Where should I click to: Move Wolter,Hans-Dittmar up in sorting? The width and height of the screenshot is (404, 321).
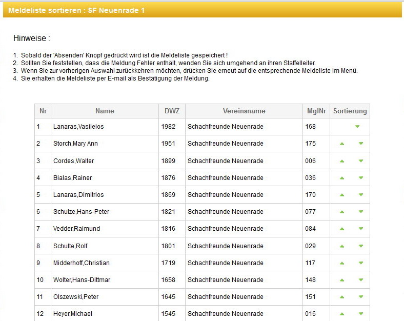click(342, 280)
